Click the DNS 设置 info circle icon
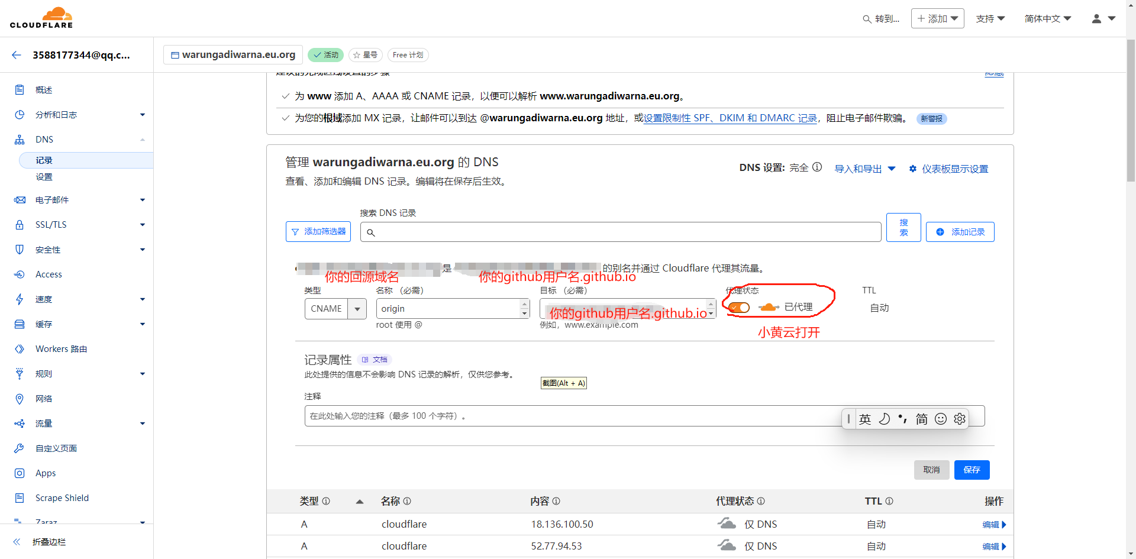The height and width of the screenshot is (559, 1136). [x=817, y=167]
